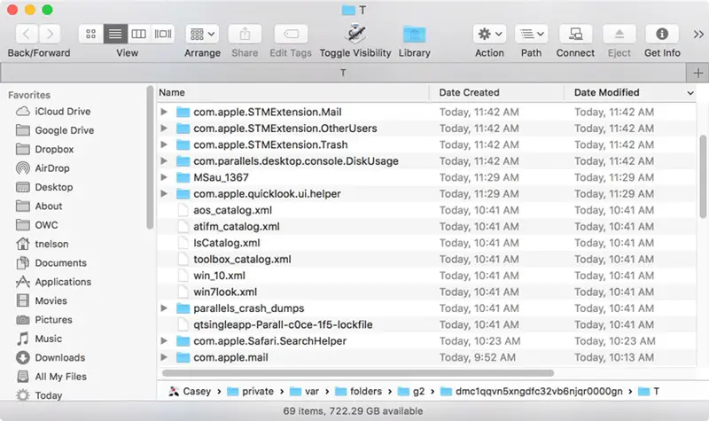Viewport: 709px width, 421px height.
Task: Expand com.apple.STMExtension.OtherUsers folder
Action: click(x=164, y=129)
